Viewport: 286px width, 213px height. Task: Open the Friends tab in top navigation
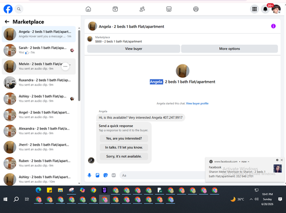click(142, 9)
